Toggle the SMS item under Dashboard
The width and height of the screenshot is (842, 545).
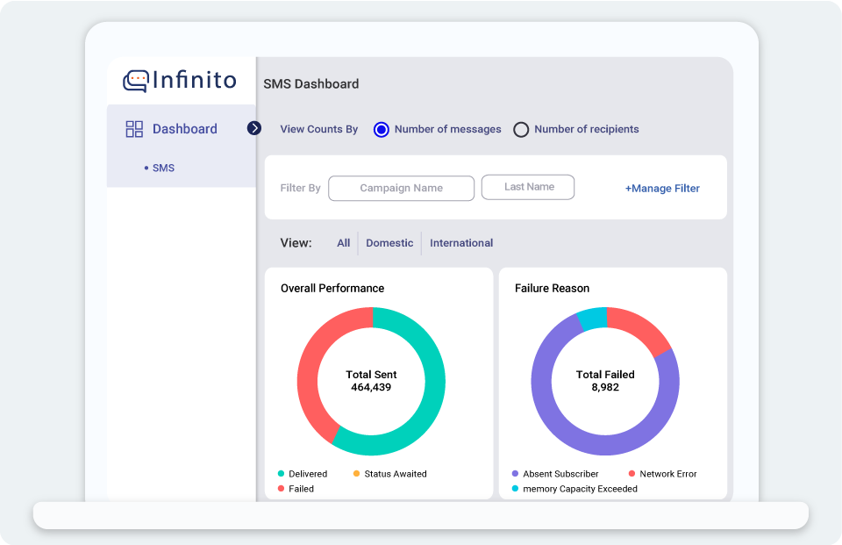[x=163, y=168]
